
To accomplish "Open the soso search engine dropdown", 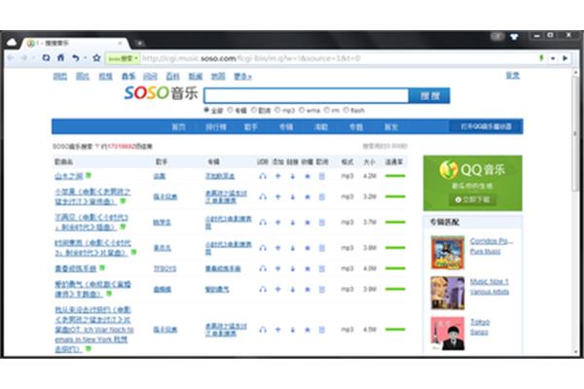I will point(123,58).
